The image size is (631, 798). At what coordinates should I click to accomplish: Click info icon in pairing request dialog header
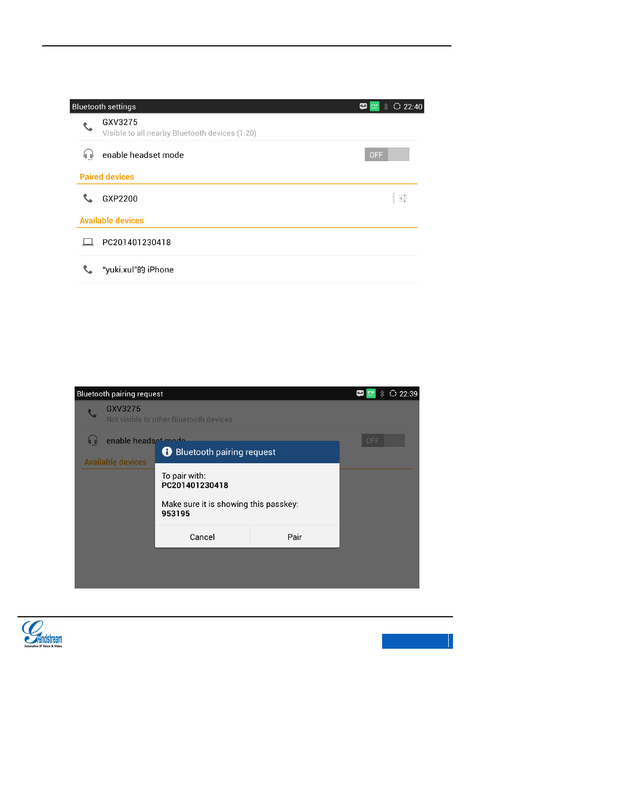pos(167,452)
